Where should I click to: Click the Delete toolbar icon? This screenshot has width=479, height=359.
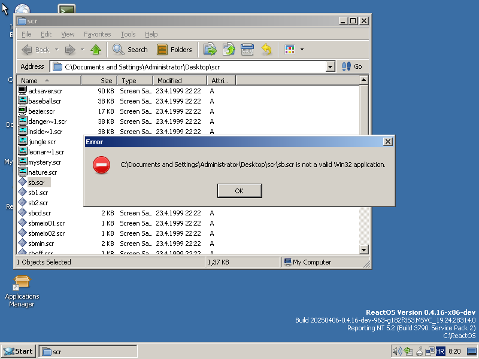coord(247,50)
